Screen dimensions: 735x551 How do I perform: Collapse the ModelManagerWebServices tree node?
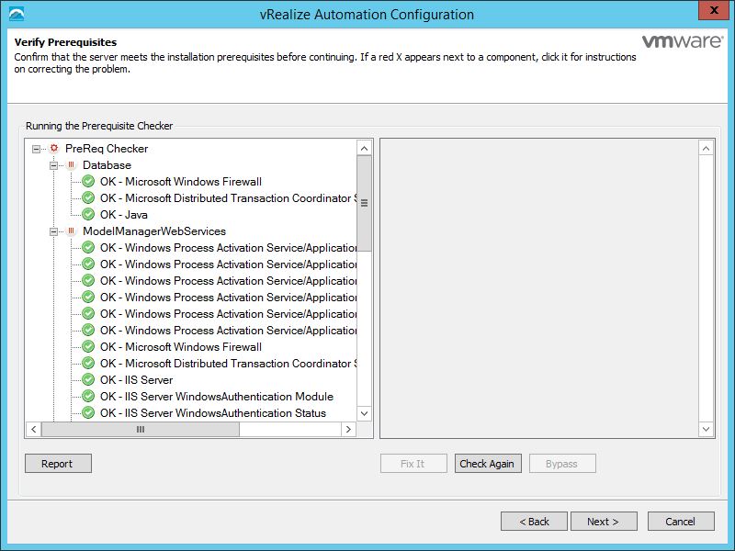click(x=54, y=231)
